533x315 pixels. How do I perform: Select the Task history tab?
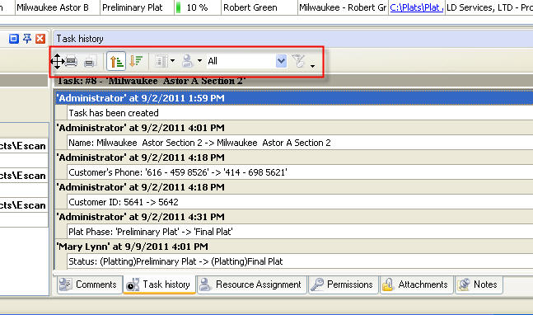159,284
